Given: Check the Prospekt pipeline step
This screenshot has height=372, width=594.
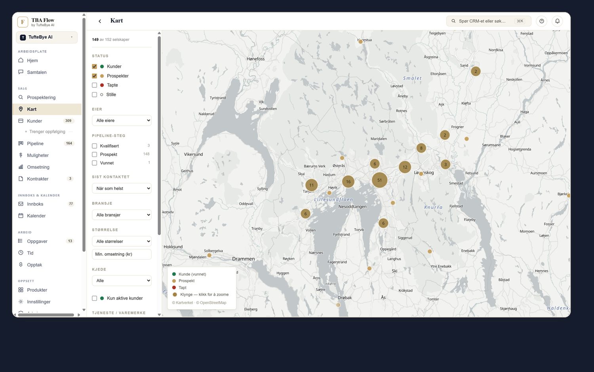Looking at the screenshot, I should pos(94,155).
